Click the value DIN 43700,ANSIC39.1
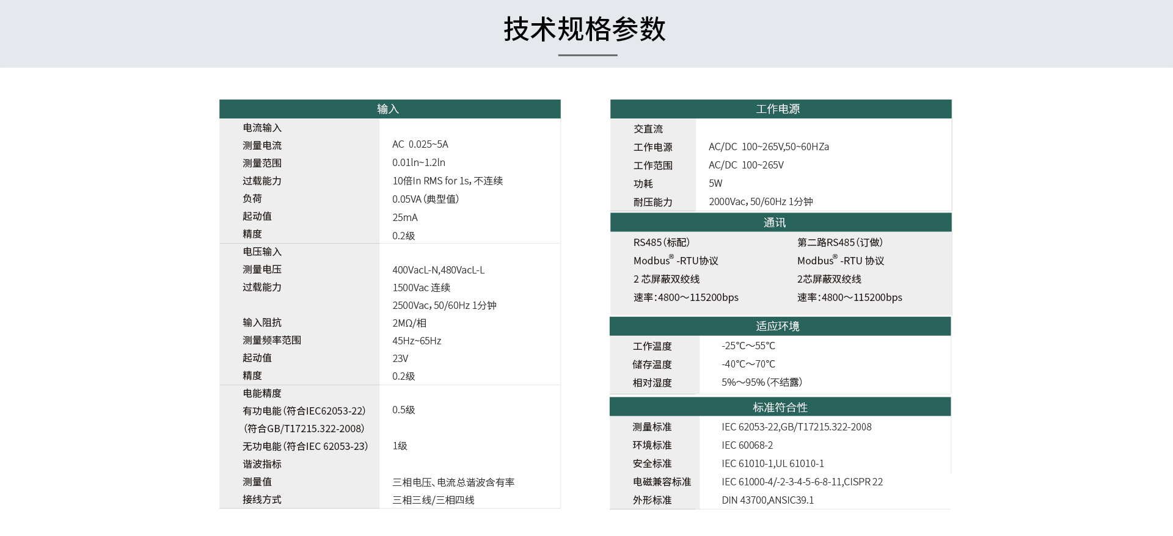This screenshot has width=1173, height=536. click(768, 500)
